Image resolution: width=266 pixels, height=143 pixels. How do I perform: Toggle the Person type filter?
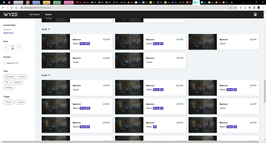(22, 77)
